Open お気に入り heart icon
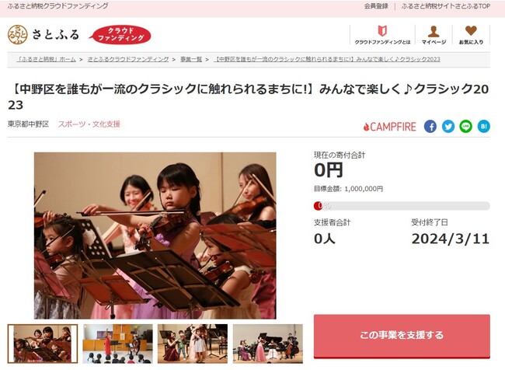Image resolution: width=505 pixels, height=370 pixels. [471, 31]
